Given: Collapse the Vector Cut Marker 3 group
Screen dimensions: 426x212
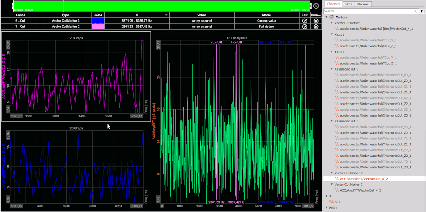Looking at the screenshot, I should 332,184.
